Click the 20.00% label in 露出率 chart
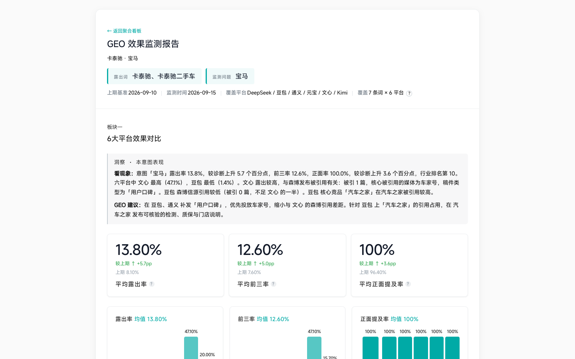The height and width of the screenshot is (359, 575). 207,355
